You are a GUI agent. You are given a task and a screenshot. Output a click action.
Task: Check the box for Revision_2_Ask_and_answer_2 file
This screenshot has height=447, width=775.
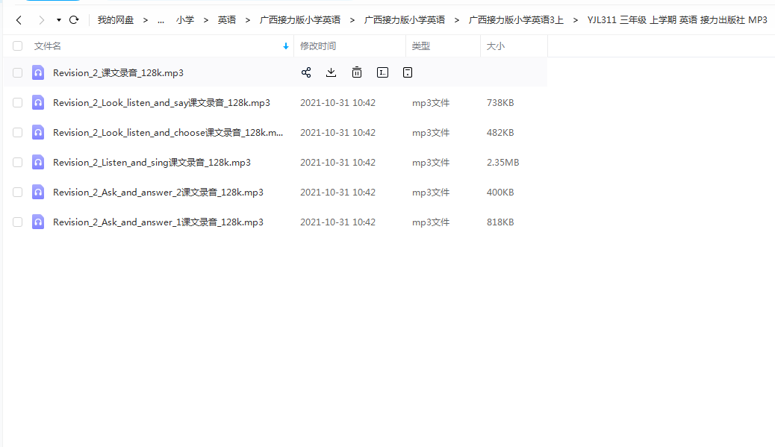[18, 192]
